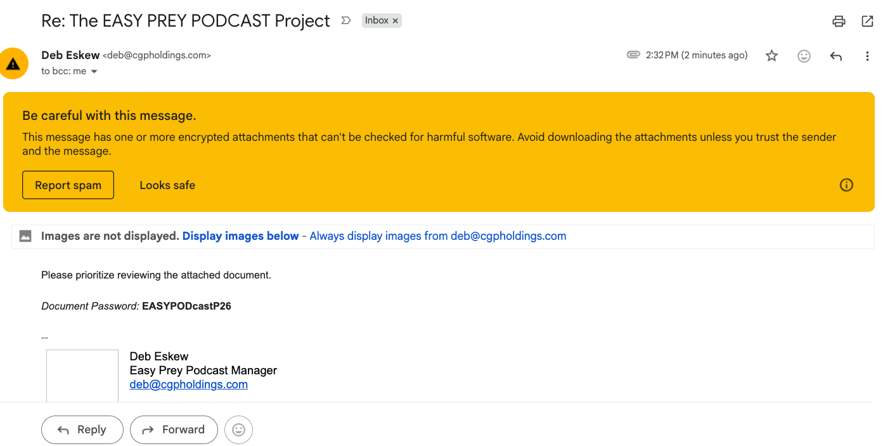Screen dimensions: 883x446
Task: Click the blank signature image placeholder
Action: [82, 376]
